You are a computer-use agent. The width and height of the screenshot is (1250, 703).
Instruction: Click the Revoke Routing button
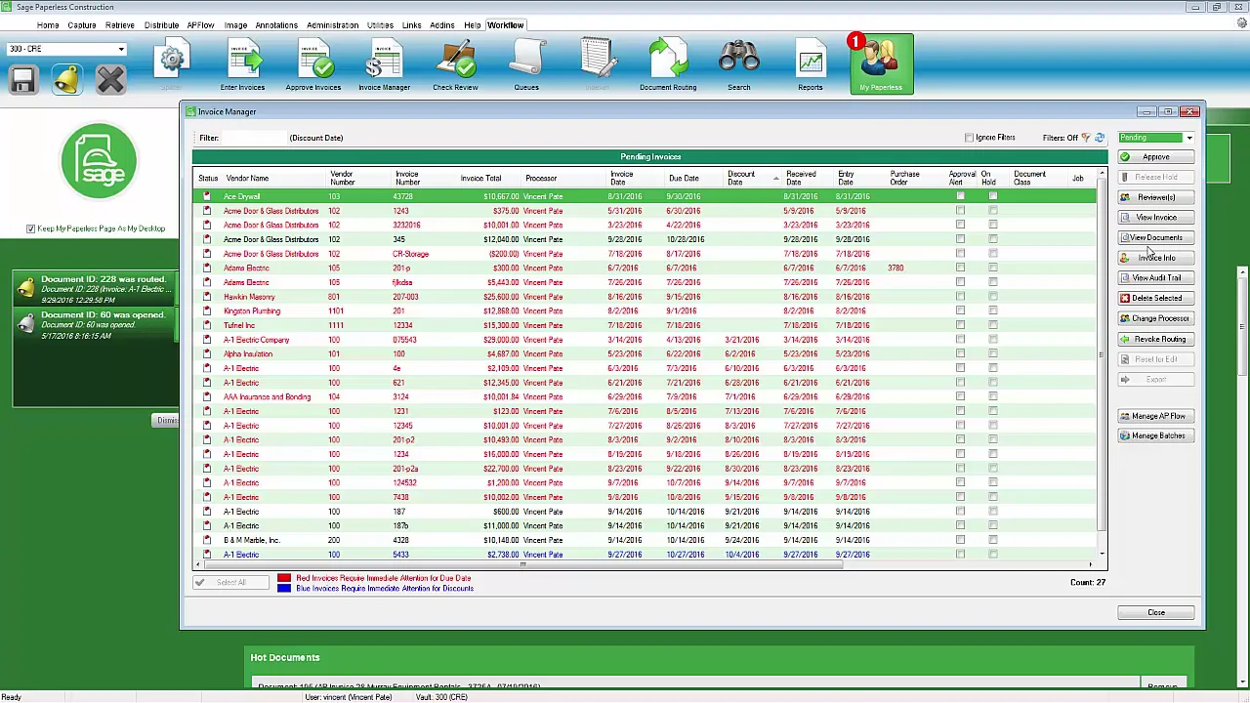(x=1156, y=339)
